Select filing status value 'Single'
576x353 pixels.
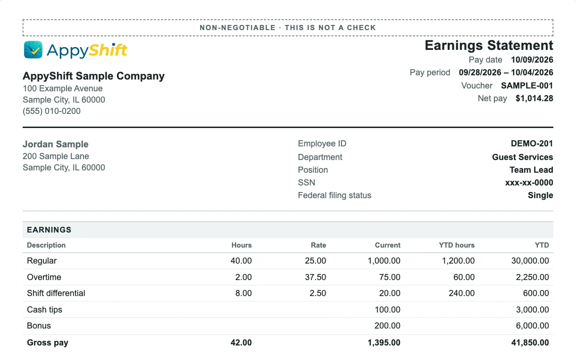point(541,195)
